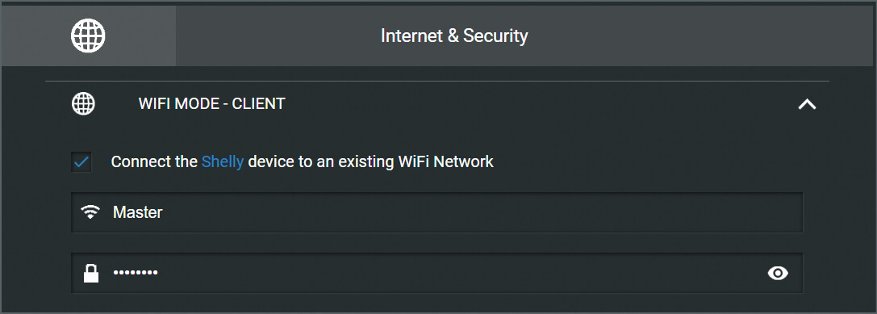
Task: Click on the masked password dots
Action: pyautogui.click(x=136, y=273)
